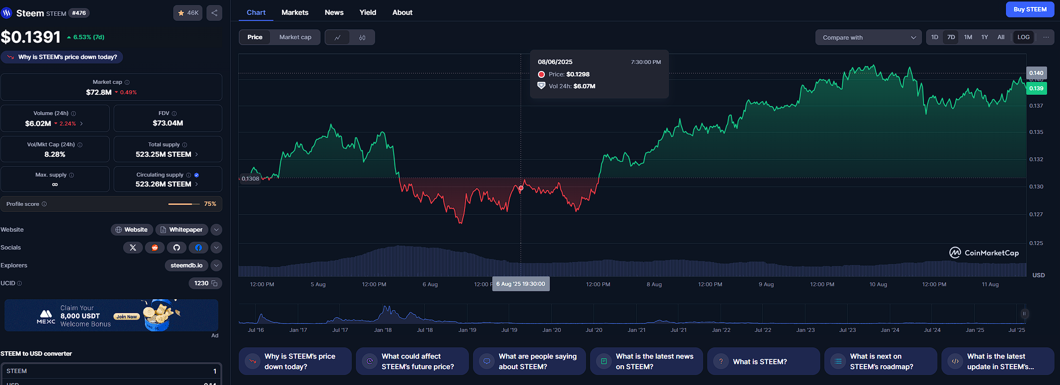
Task: Click the Buy STEEM button
Action: pyautogui.click(x=1030, y=9)
